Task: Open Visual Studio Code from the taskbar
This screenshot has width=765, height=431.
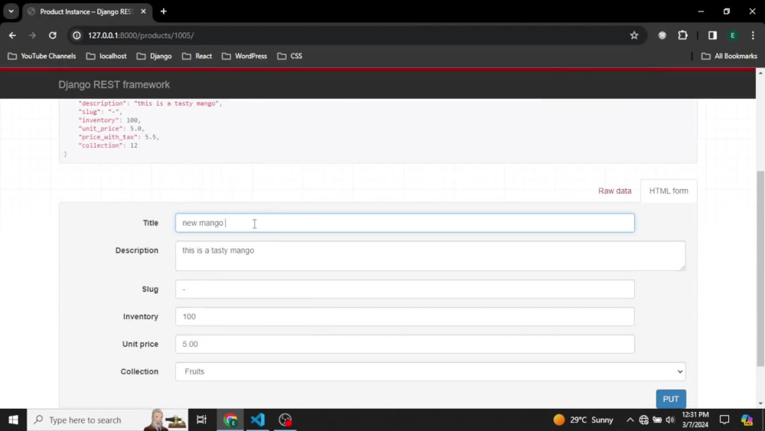Action: [258, 420]
